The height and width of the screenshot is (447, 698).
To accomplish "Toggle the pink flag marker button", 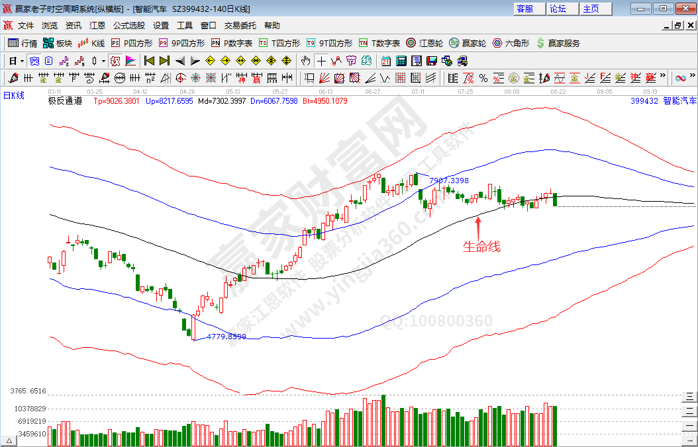I will click(x=130, y=61).
